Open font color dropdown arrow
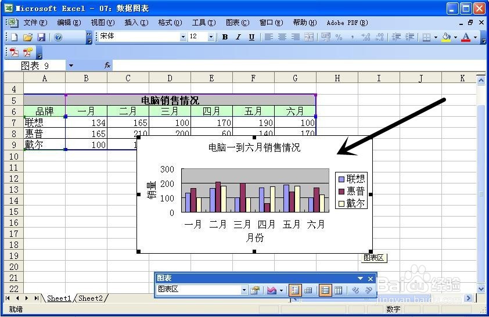489x317 pixels. pos(475,37)
